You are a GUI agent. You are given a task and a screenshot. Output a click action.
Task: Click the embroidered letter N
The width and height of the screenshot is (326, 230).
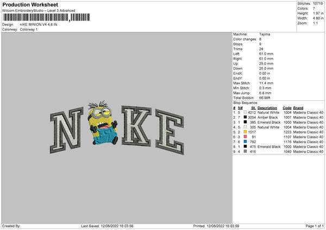click(x=66, y=130)
